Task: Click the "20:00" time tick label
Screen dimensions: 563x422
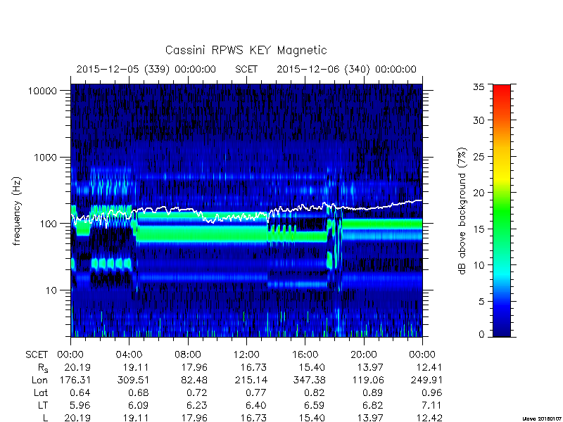Action: [364, 354]
